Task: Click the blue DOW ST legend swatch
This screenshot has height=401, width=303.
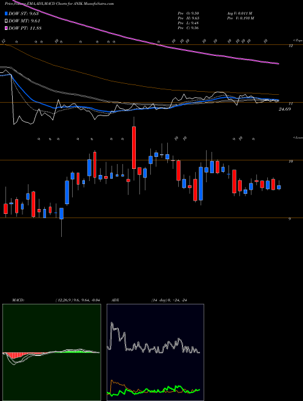Action: coord(6,13)
